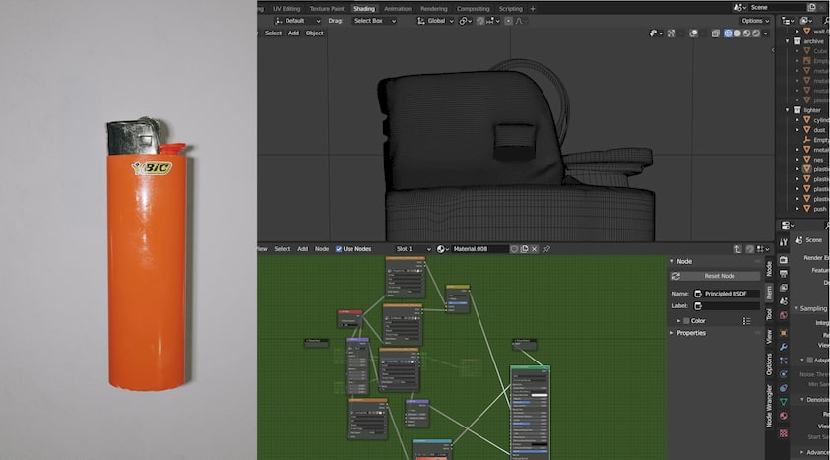Image resolution: width=830 pixels, height=460 pixels.
Task: Open the shading options dropdown arrow
Action: pyautogui.click(x=765, y=33)
